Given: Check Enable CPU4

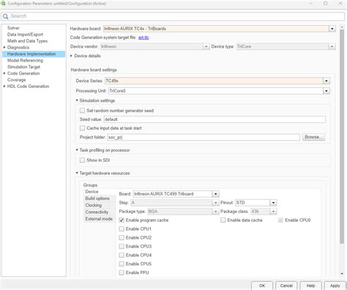Looking at the screenshot, I should pyautogui.click(x=122, y=256).
